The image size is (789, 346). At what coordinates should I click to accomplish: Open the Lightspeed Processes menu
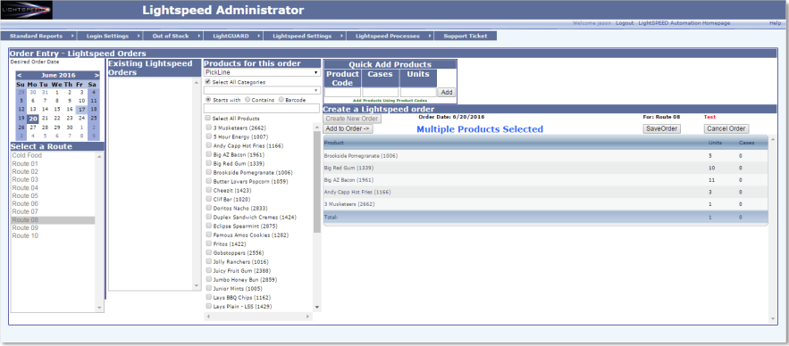[390, 37]
